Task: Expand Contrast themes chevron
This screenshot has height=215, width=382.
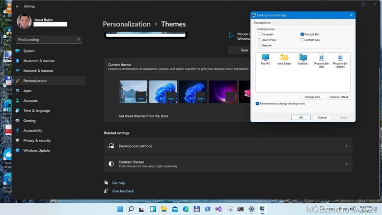Action: [x=346, y=164]
